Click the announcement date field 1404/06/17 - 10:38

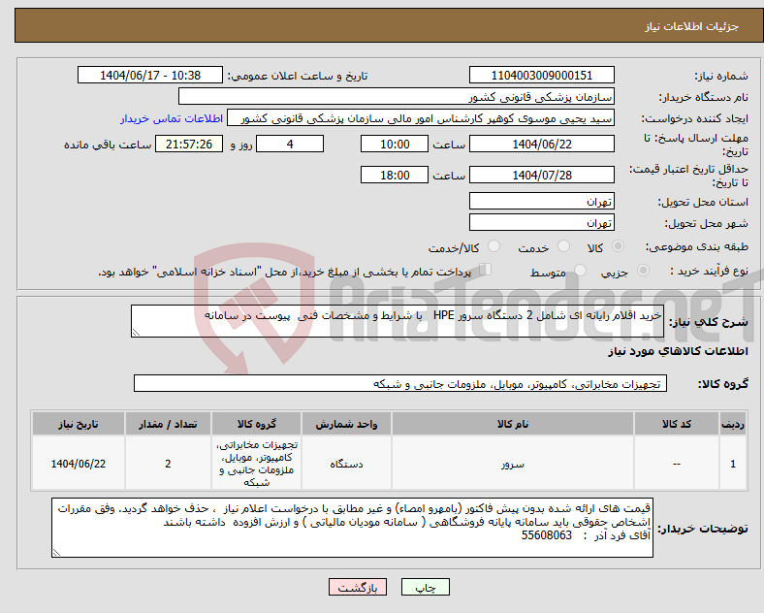click(150, 75)
